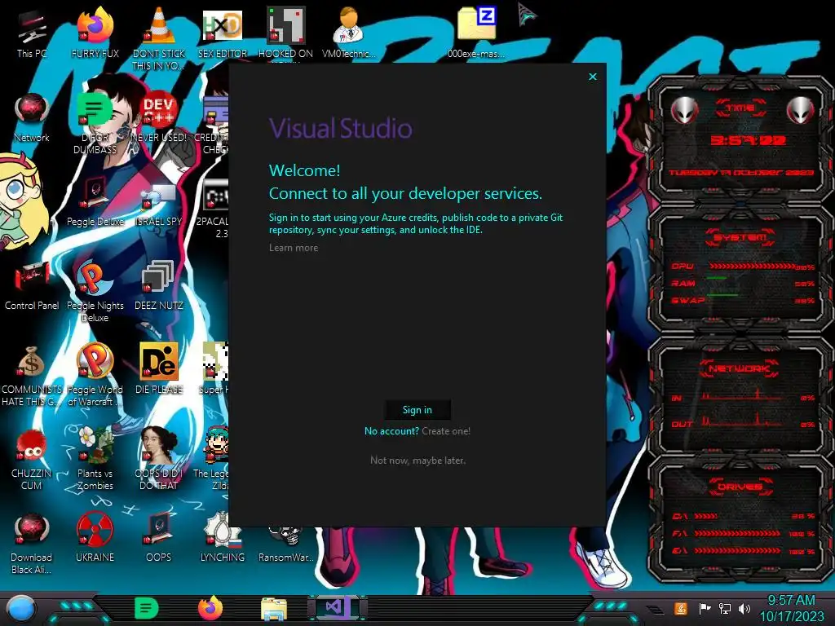Open the Dev C++ NEVER USED icon
835x626 pixels.
tap(159, 117)
